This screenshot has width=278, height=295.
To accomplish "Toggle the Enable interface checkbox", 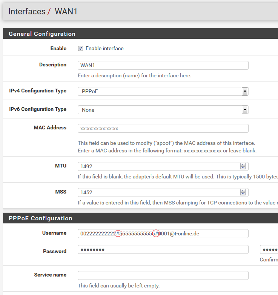I will click(80, 49).
